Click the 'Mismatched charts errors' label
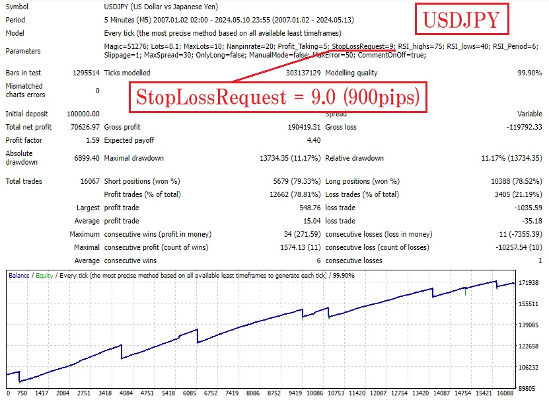This screenshot has width=549, height=400. 25,91
